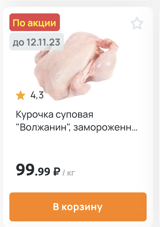Click the ".99" kopeks part of the price
Viewport: 160px width, 227px height.
(x=43, y=172)
